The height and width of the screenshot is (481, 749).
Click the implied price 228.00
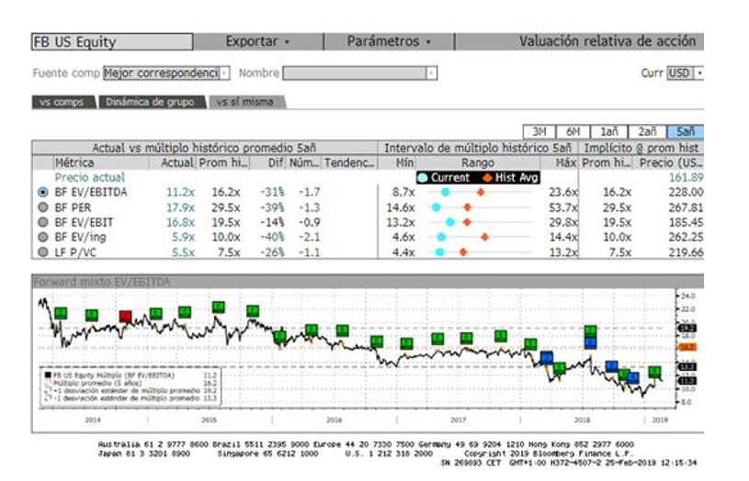click(686, 192)
